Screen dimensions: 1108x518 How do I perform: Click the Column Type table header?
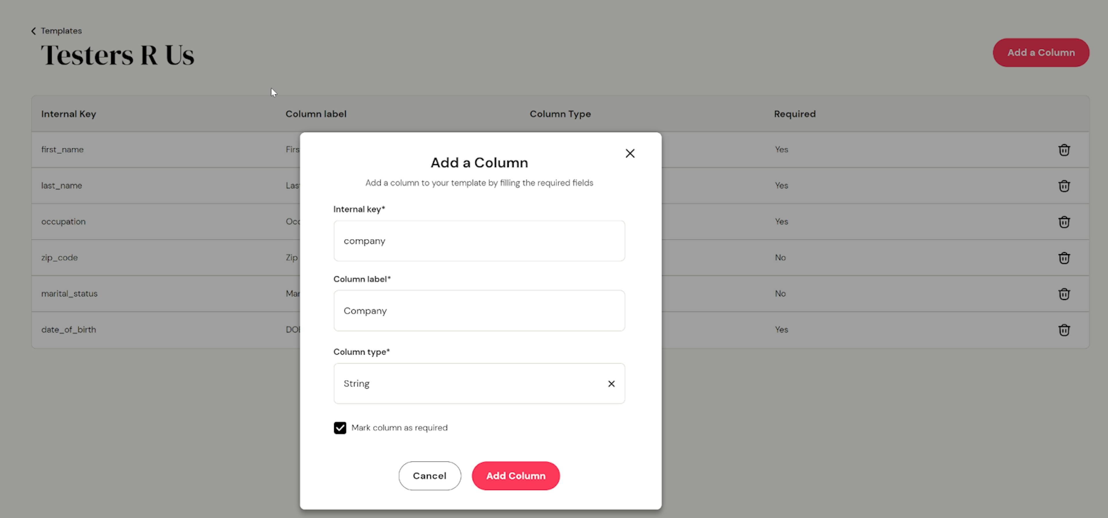[x=559, y=114]
